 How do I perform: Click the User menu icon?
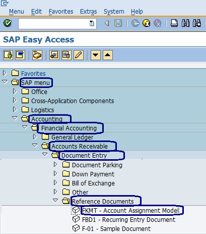[x=8, y=55]
